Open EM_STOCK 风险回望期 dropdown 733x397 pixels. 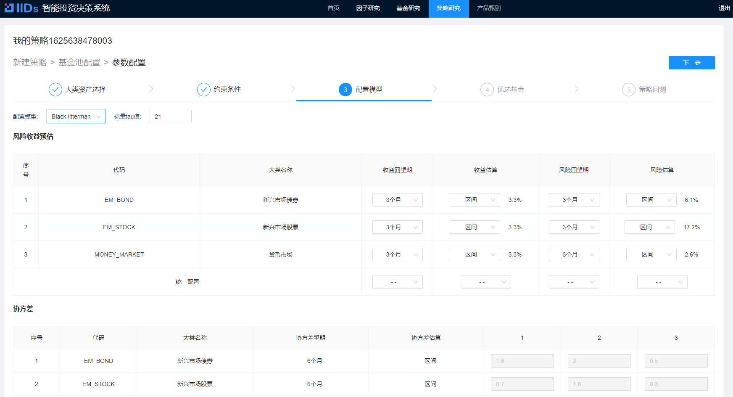(x=574, y=227)
